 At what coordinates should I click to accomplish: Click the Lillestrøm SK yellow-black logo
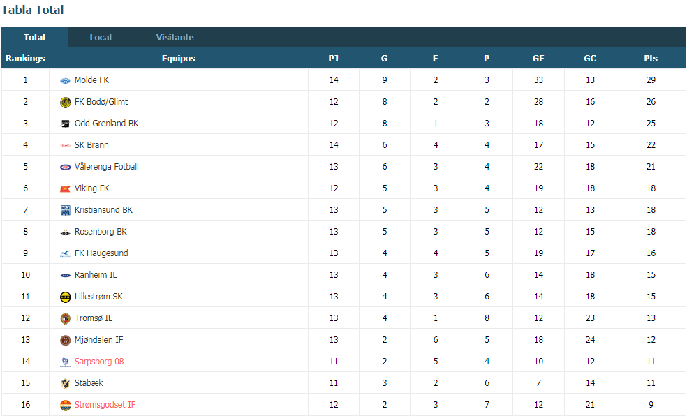tap(66, 297)
